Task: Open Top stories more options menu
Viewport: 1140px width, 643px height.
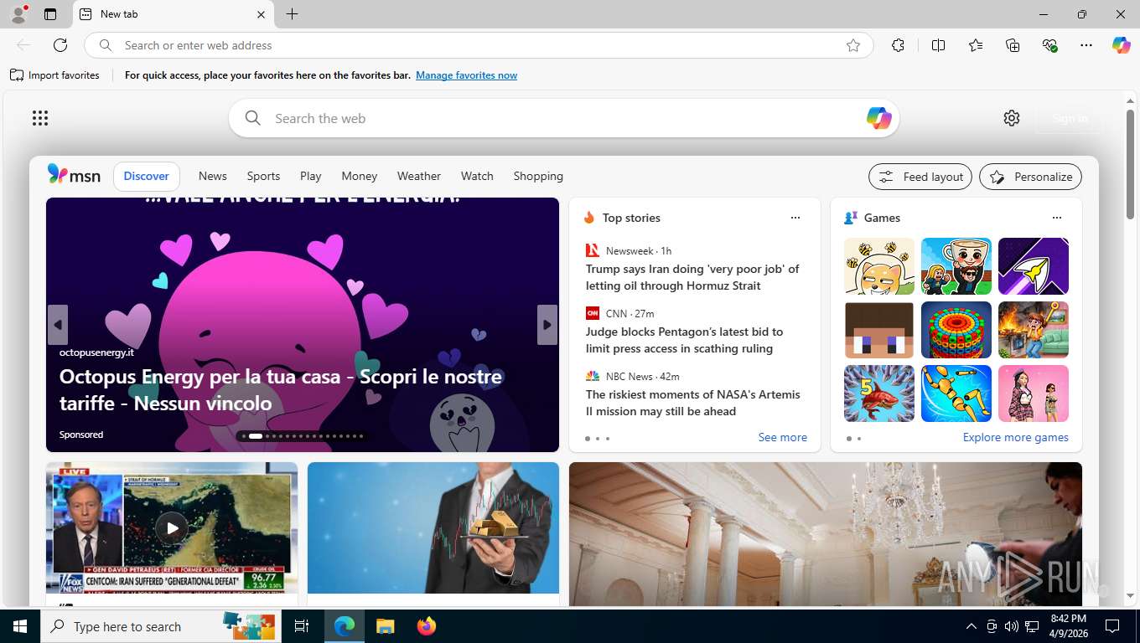Action: click(x=795, y=218)
